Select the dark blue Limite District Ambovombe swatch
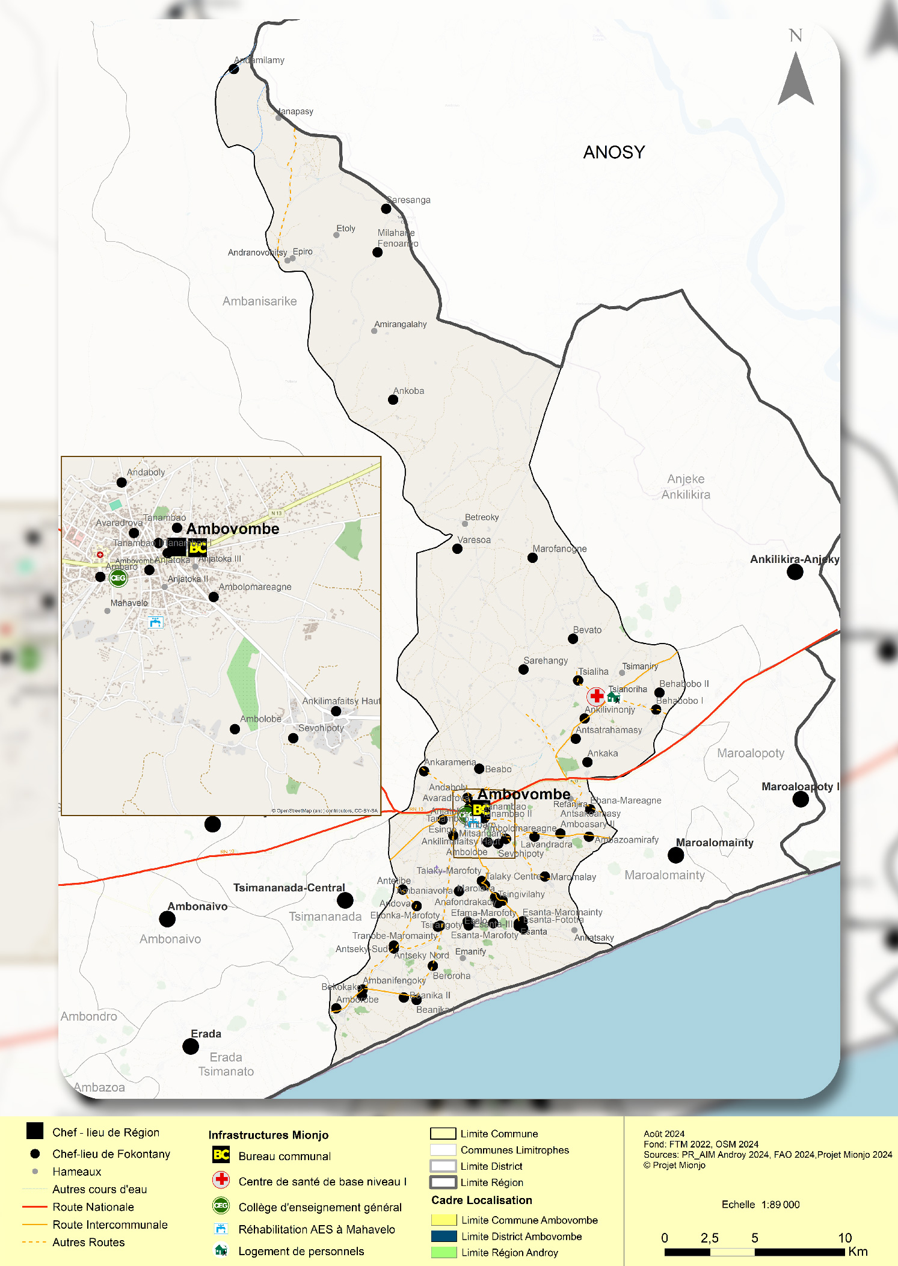Image resolution: width=898 pixels, height=1266 pixels. [444, 1236]
